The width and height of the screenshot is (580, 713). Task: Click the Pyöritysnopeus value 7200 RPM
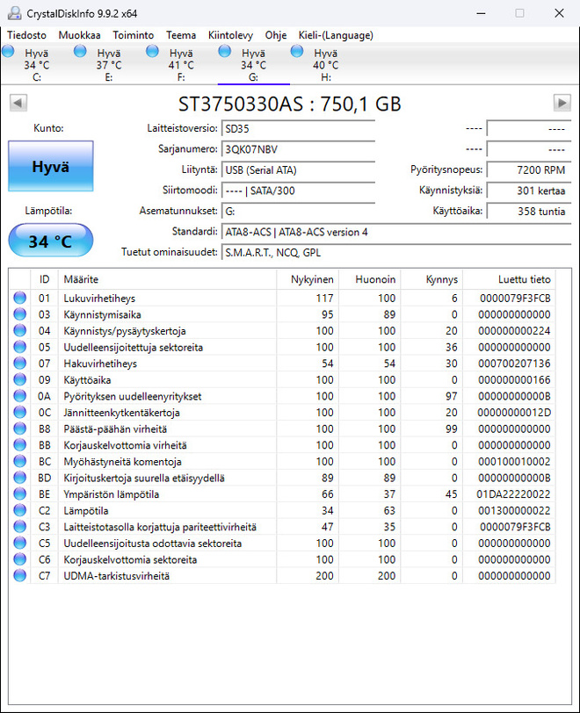528,170
